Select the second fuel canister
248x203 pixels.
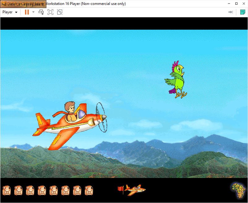18,190
